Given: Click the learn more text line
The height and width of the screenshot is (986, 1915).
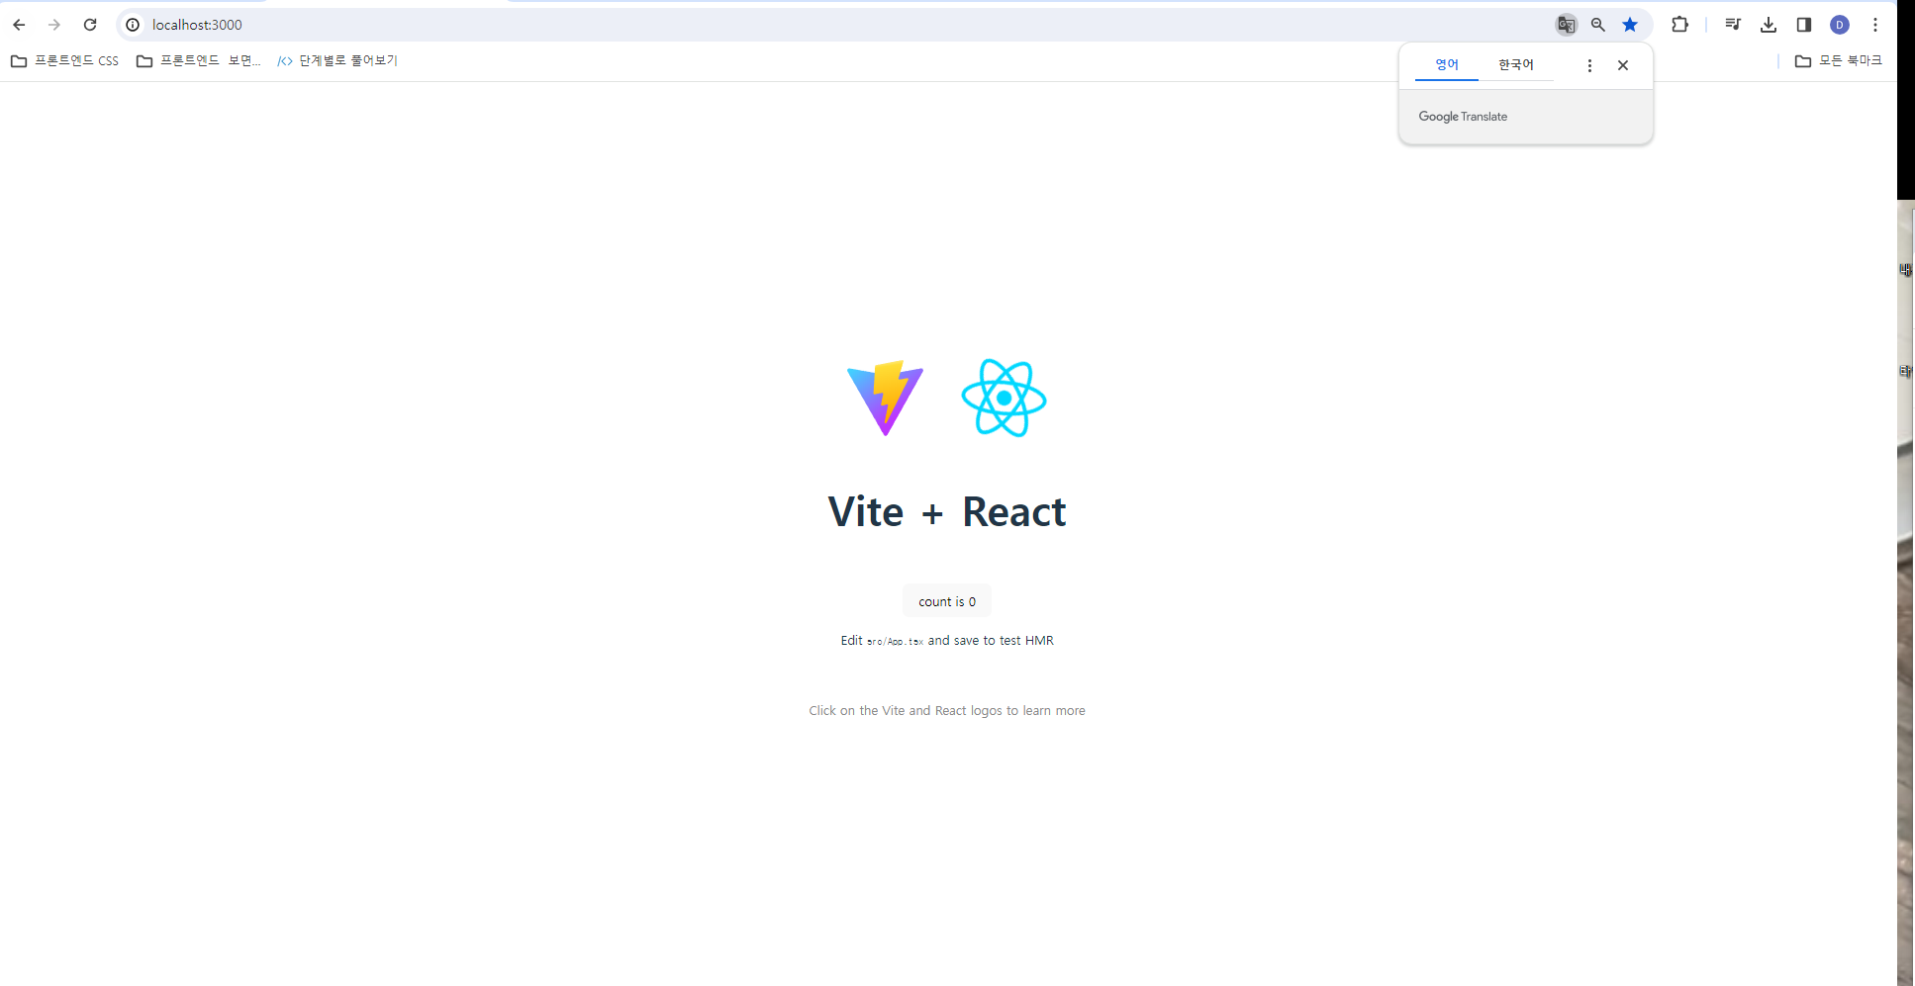Looking at the screenshot, I should [x=947, y=711].
